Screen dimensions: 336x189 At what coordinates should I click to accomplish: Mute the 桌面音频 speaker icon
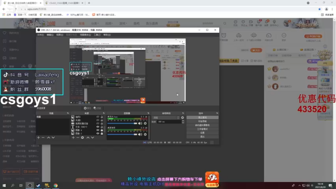[x=140, y=134]
